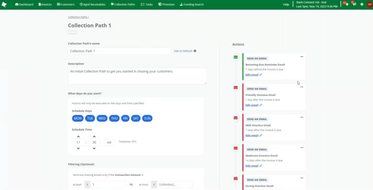Go to the Dashboard menu
Viewport: 373px width, 190px height.
click(x=24, y=4)
